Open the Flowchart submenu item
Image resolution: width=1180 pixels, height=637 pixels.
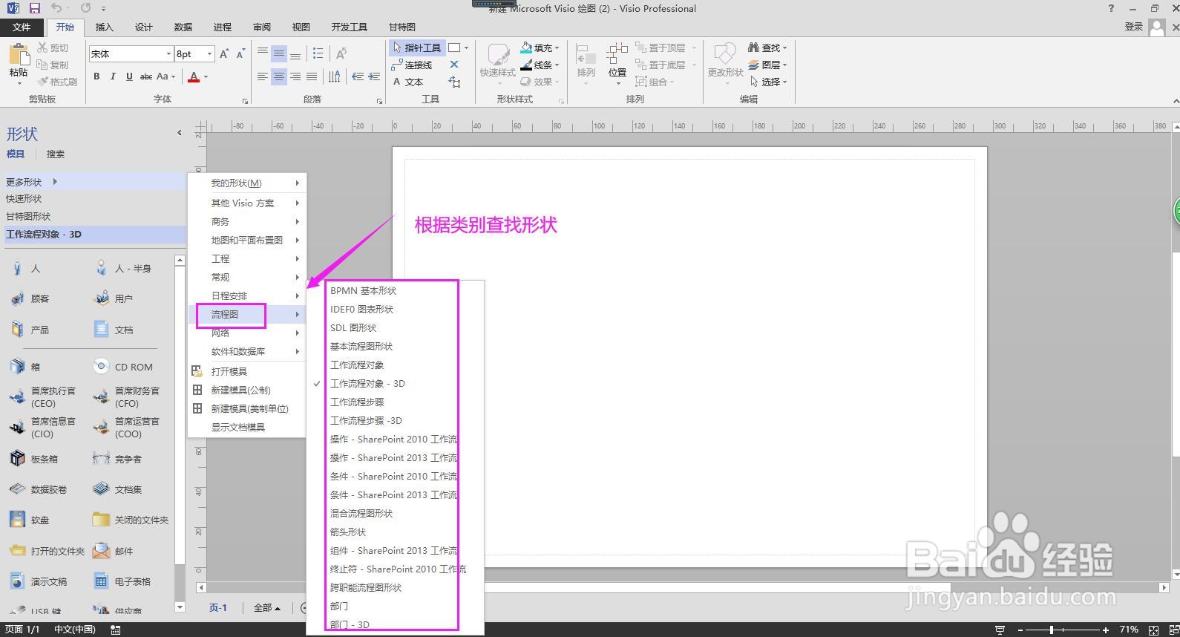coord(246,314)
